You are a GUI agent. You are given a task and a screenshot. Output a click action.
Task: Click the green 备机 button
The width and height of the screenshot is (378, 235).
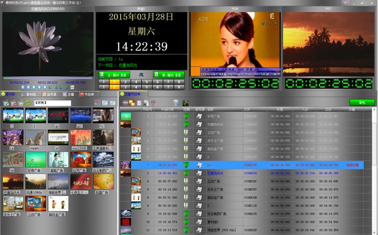click(362, 102)
